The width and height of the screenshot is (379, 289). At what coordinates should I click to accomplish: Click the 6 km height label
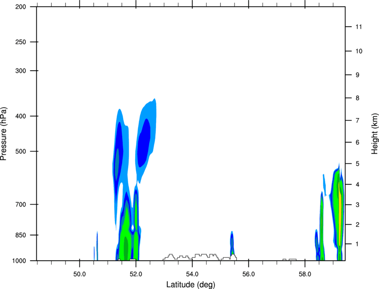[x=357, y=142]
